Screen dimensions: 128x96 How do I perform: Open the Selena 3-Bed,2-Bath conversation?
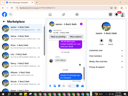tap(22, 38)
